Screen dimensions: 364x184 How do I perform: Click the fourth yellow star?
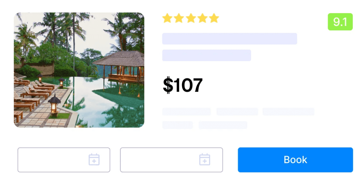click(x=202, y=18)
